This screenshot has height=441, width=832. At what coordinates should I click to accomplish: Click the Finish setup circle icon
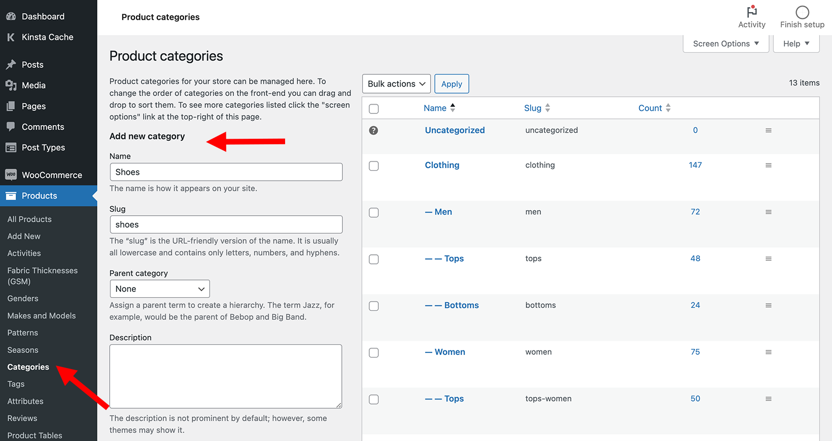pyautogui.click(x=802, y=12)
